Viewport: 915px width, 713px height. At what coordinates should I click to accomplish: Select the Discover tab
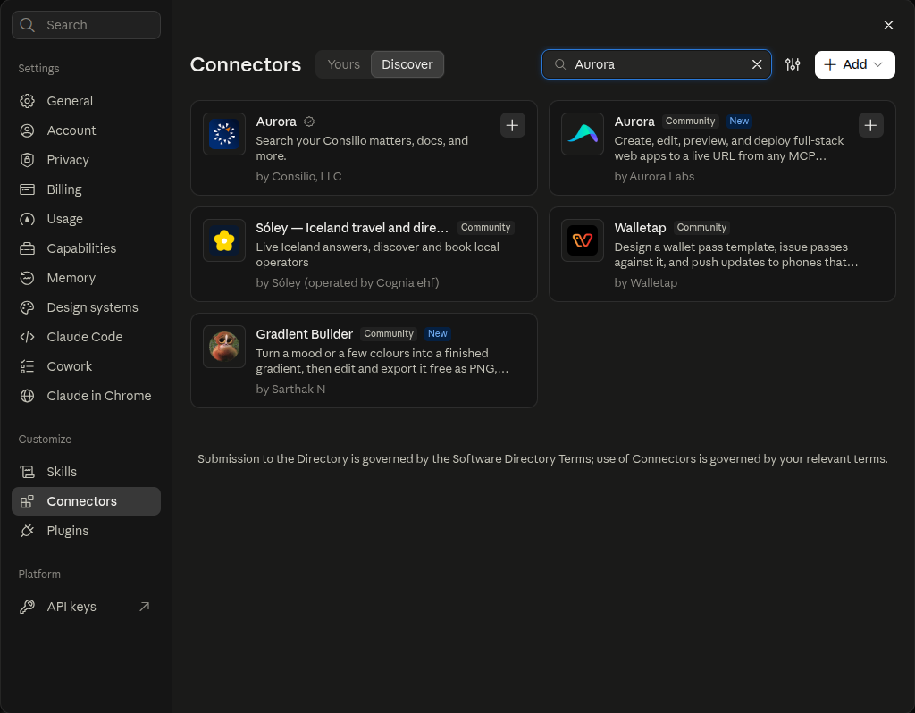click(407, 64)
